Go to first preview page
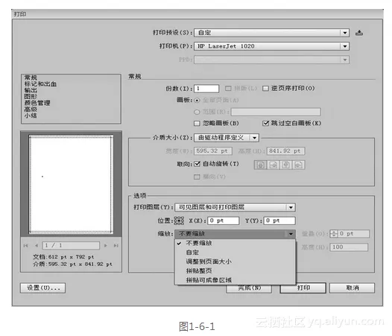Image resolution: width=392 pixels, height=336 pixels. [26, 246]
